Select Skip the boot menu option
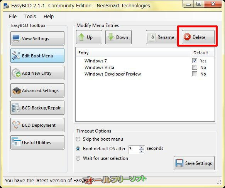 click(x=78, y=139)
